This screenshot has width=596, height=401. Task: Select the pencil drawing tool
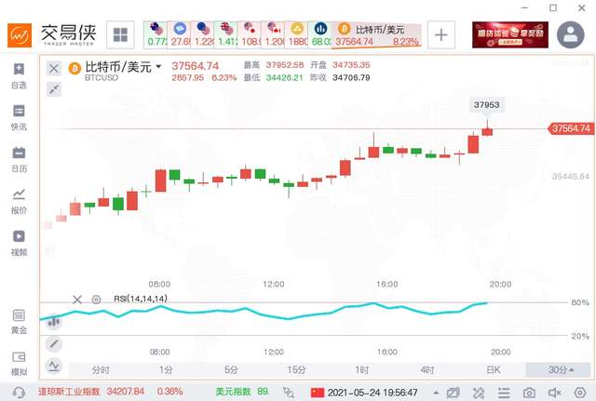tap(52, 343)
